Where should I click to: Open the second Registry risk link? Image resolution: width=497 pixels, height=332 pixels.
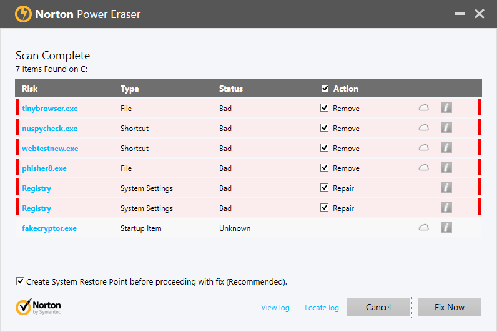[36, 208]
